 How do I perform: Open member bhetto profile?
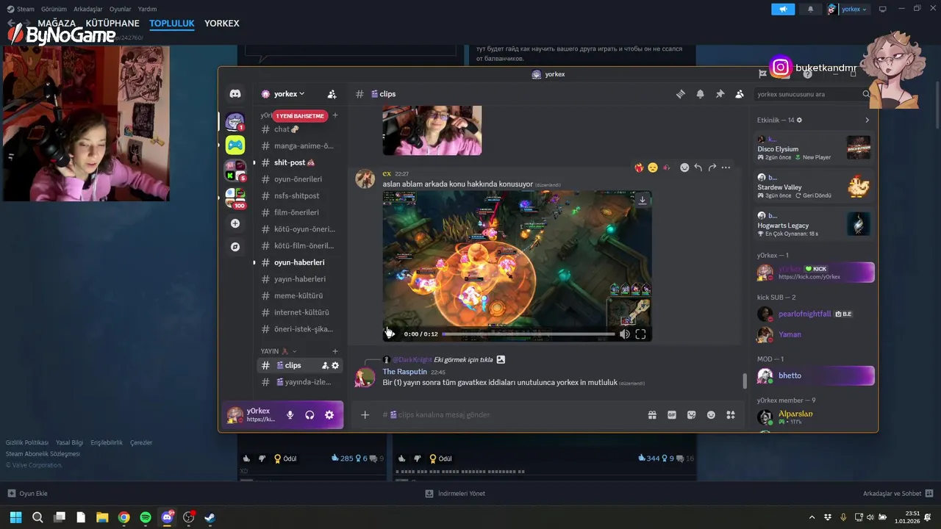[814, 375]
